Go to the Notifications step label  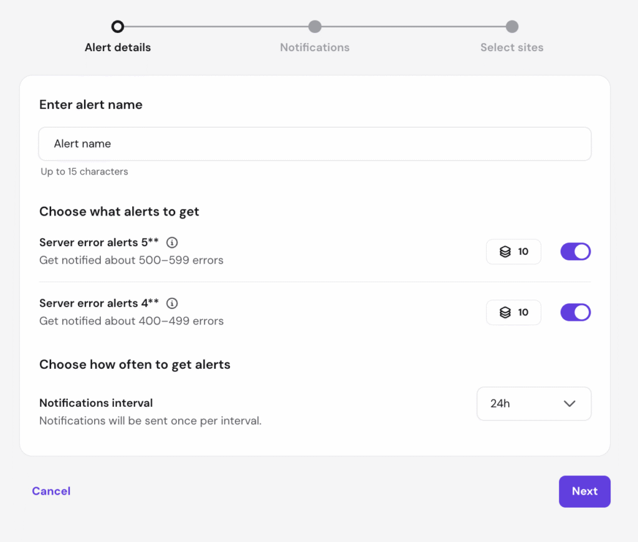(x=315, y=47)
